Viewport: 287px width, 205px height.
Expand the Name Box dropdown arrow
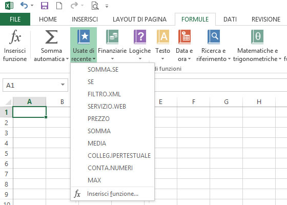(x=63, y=85)
